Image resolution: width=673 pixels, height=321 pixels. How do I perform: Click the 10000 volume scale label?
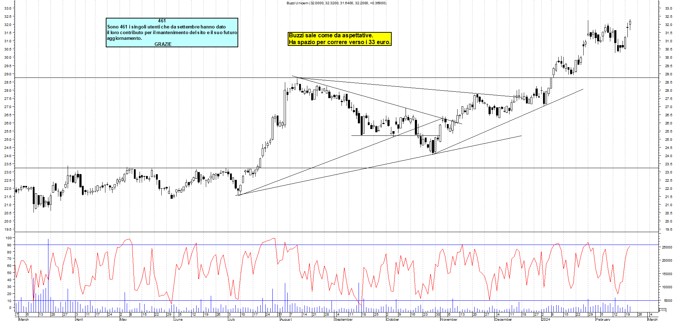[667, 287]
